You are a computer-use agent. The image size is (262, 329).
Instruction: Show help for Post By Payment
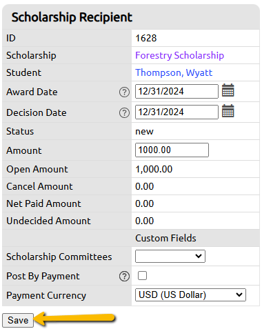[x=124, y=277]
